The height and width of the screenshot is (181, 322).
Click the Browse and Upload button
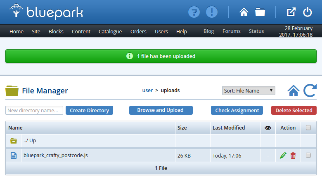[161, 110]
